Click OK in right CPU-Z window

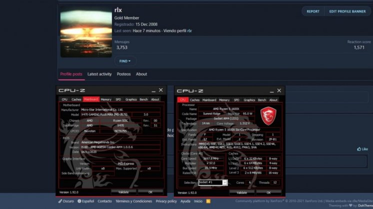[269, 193]
